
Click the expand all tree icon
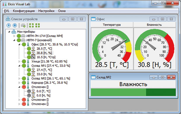(x=32, y=25)
